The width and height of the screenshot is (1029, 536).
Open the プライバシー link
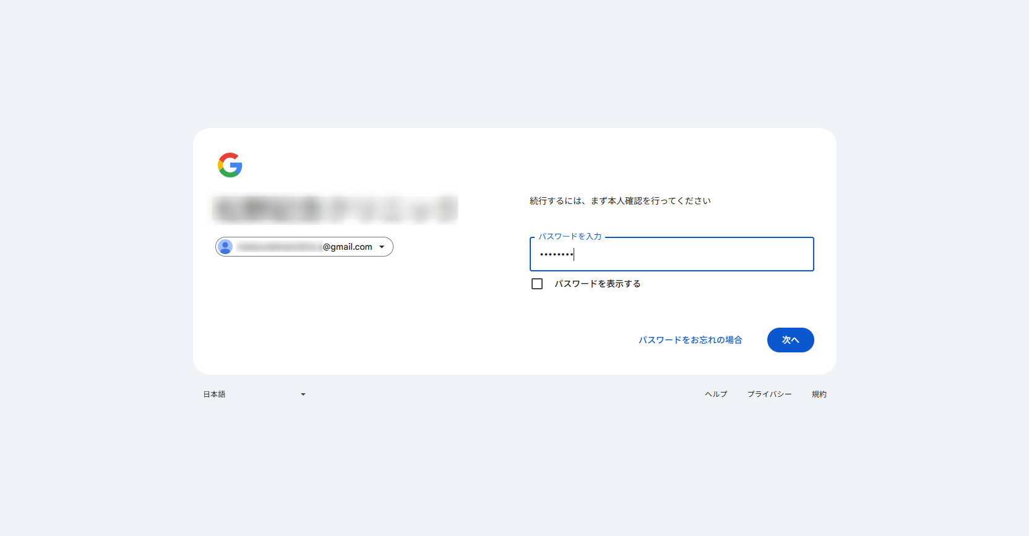click(770, 394)
